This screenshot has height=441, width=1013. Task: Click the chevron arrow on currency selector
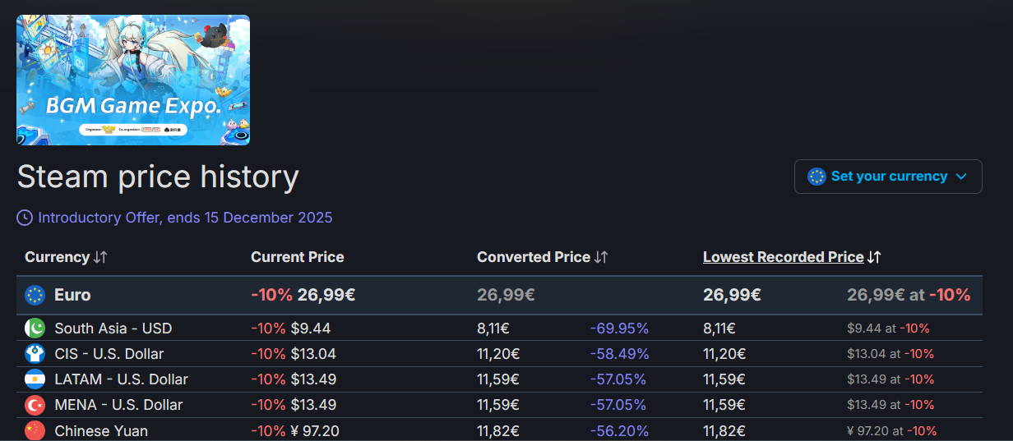click(962, 177)
